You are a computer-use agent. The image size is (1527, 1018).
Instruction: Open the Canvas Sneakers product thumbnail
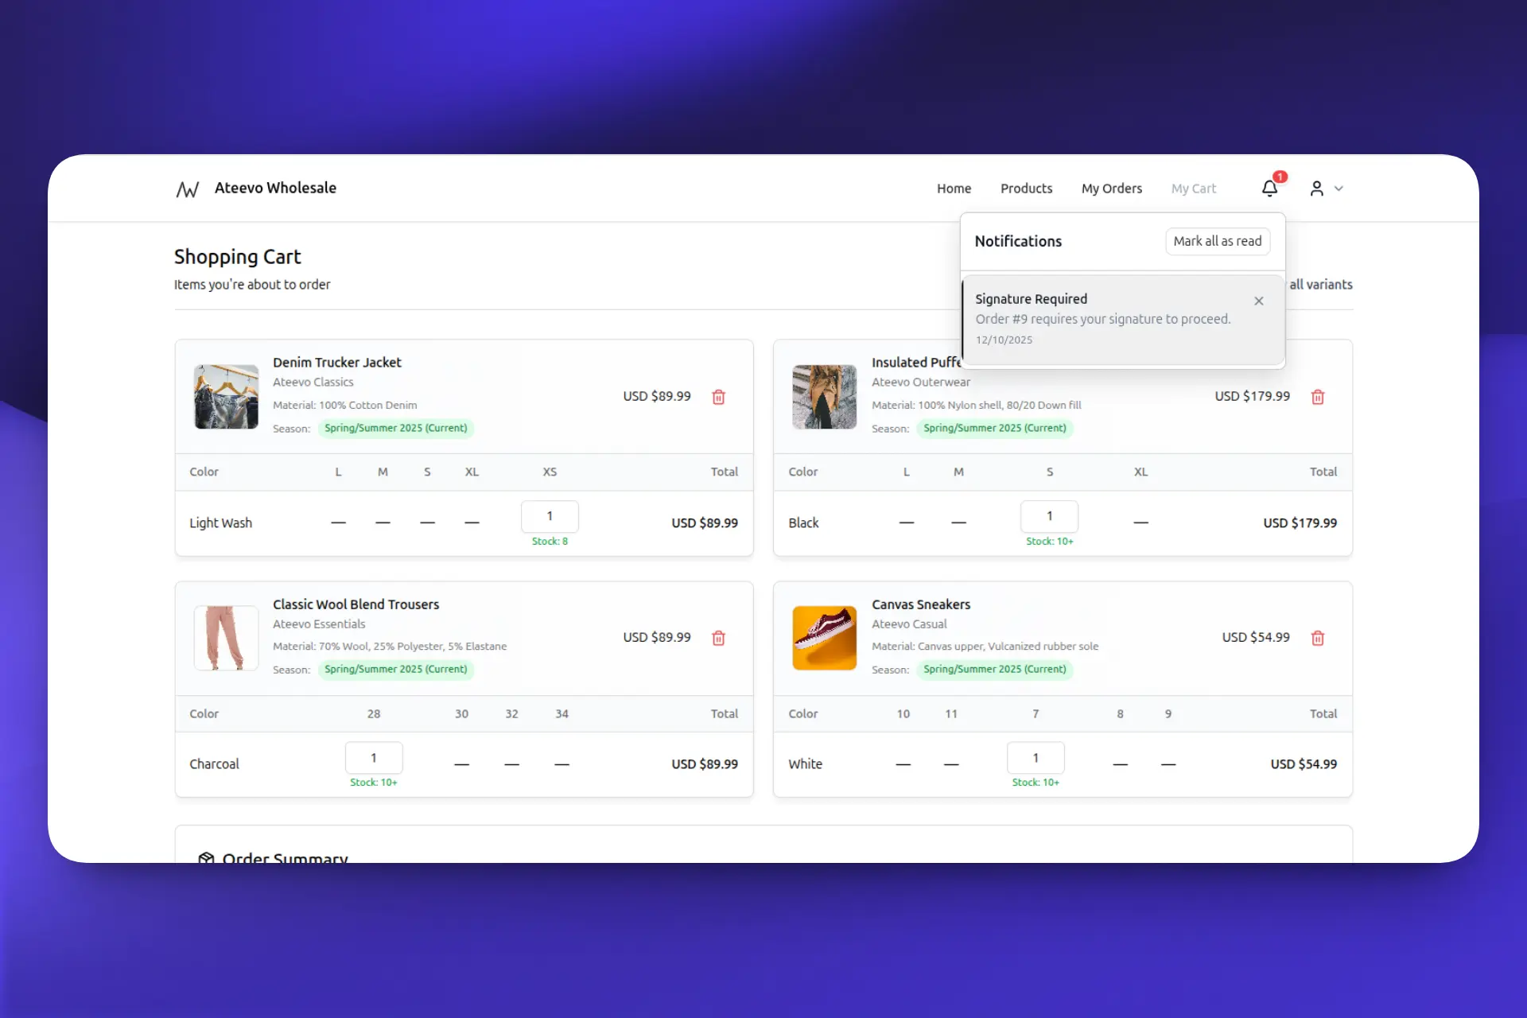point(825,638)
